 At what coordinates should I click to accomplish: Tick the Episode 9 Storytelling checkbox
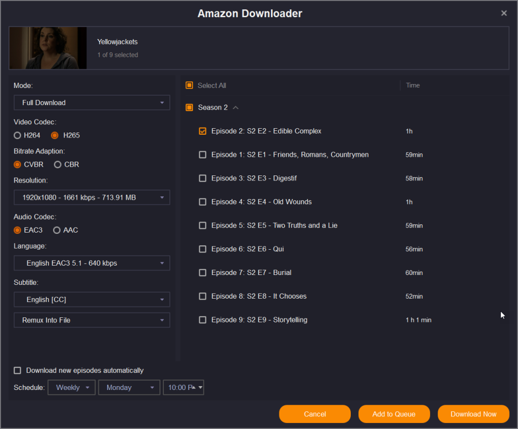click(202, 320)
